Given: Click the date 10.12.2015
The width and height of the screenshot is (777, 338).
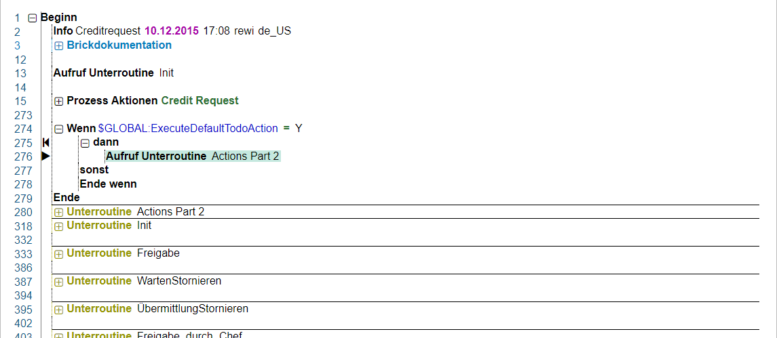Looking at the screenshot, I should (171, 31).
